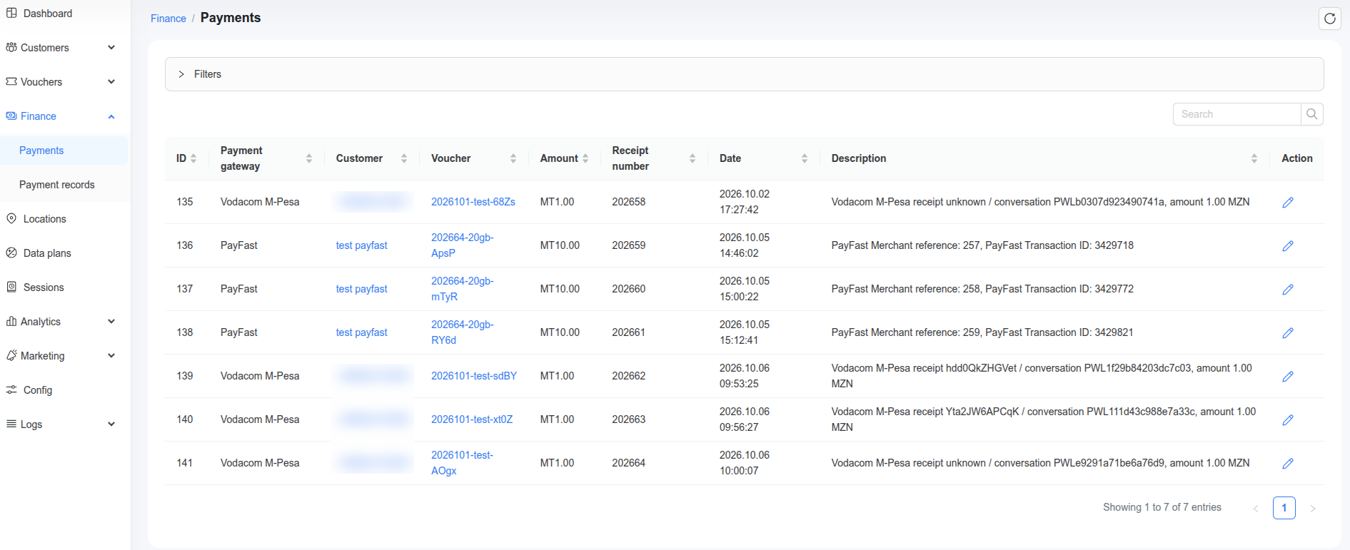Sort by Voucher column arrows
Viewport: 1350px width, 550px height.
click(x=513, y=158)
